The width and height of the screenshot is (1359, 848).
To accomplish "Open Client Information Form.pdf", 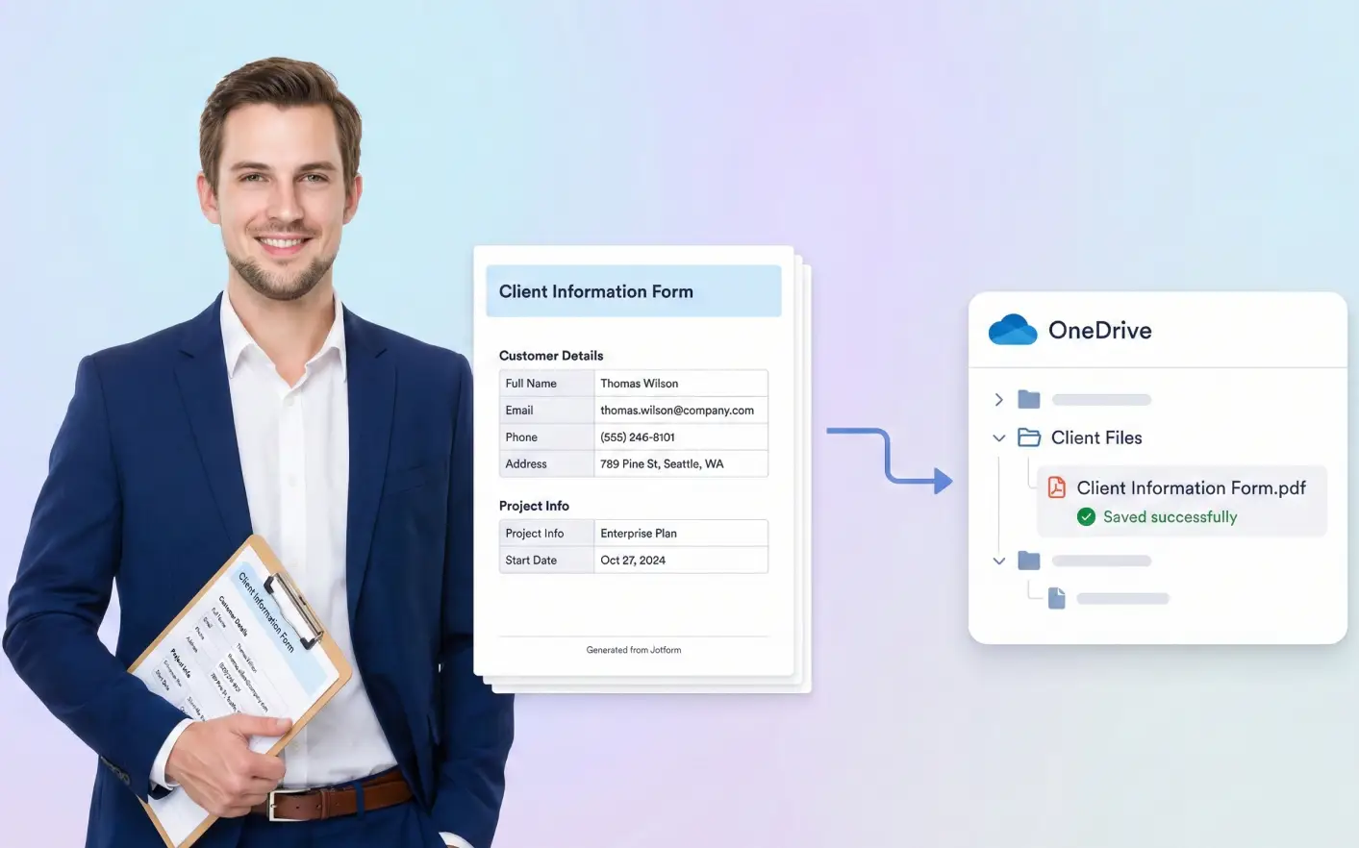I will coord(1192,487).
